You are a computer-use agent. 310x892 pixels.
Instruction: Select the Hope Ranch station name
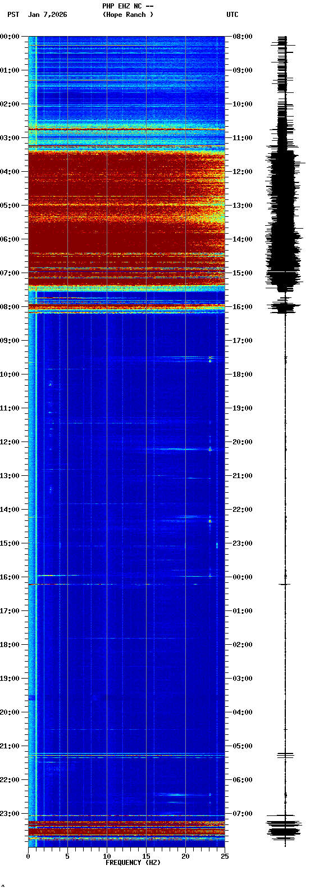127,15
